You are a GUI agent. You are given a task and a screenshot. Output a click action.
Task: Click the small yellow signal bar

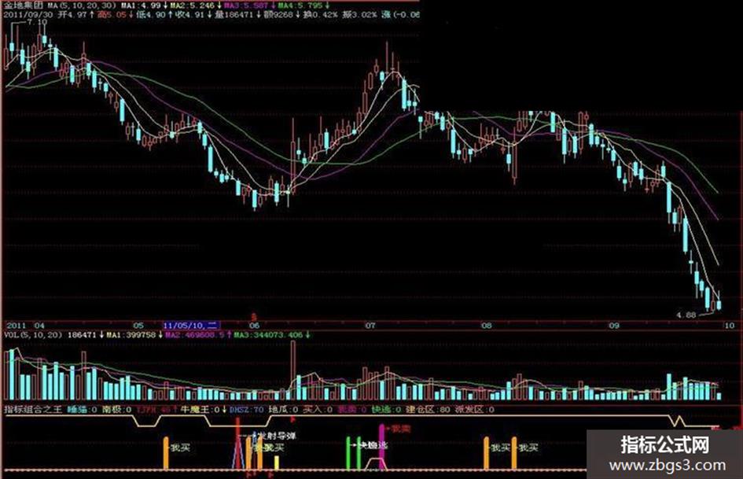(277, 462)
